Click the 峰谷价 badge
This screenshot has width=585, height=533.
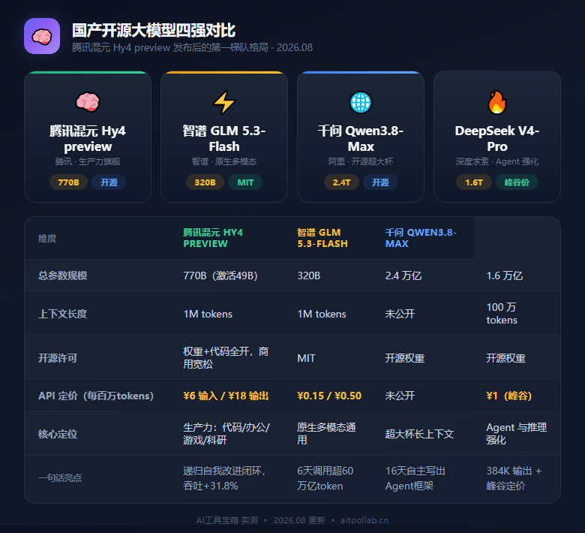517,182
